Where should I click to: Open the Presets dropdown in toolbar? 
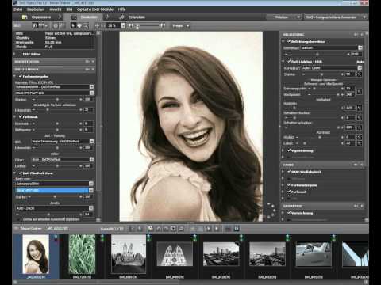(180, 26)
